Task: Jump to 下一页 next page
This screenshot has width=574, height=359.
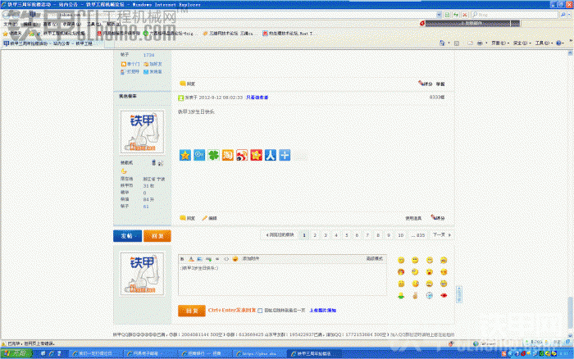Action: [x=440, y=234]
